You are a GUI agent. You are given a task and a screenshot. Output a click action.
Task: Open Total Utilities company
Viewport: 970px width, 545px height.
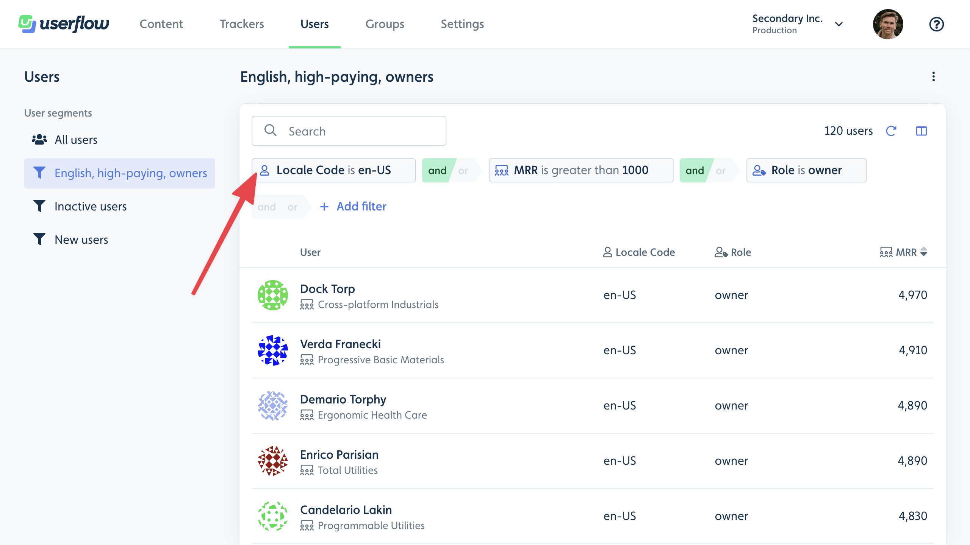click(x=347, y=470)
